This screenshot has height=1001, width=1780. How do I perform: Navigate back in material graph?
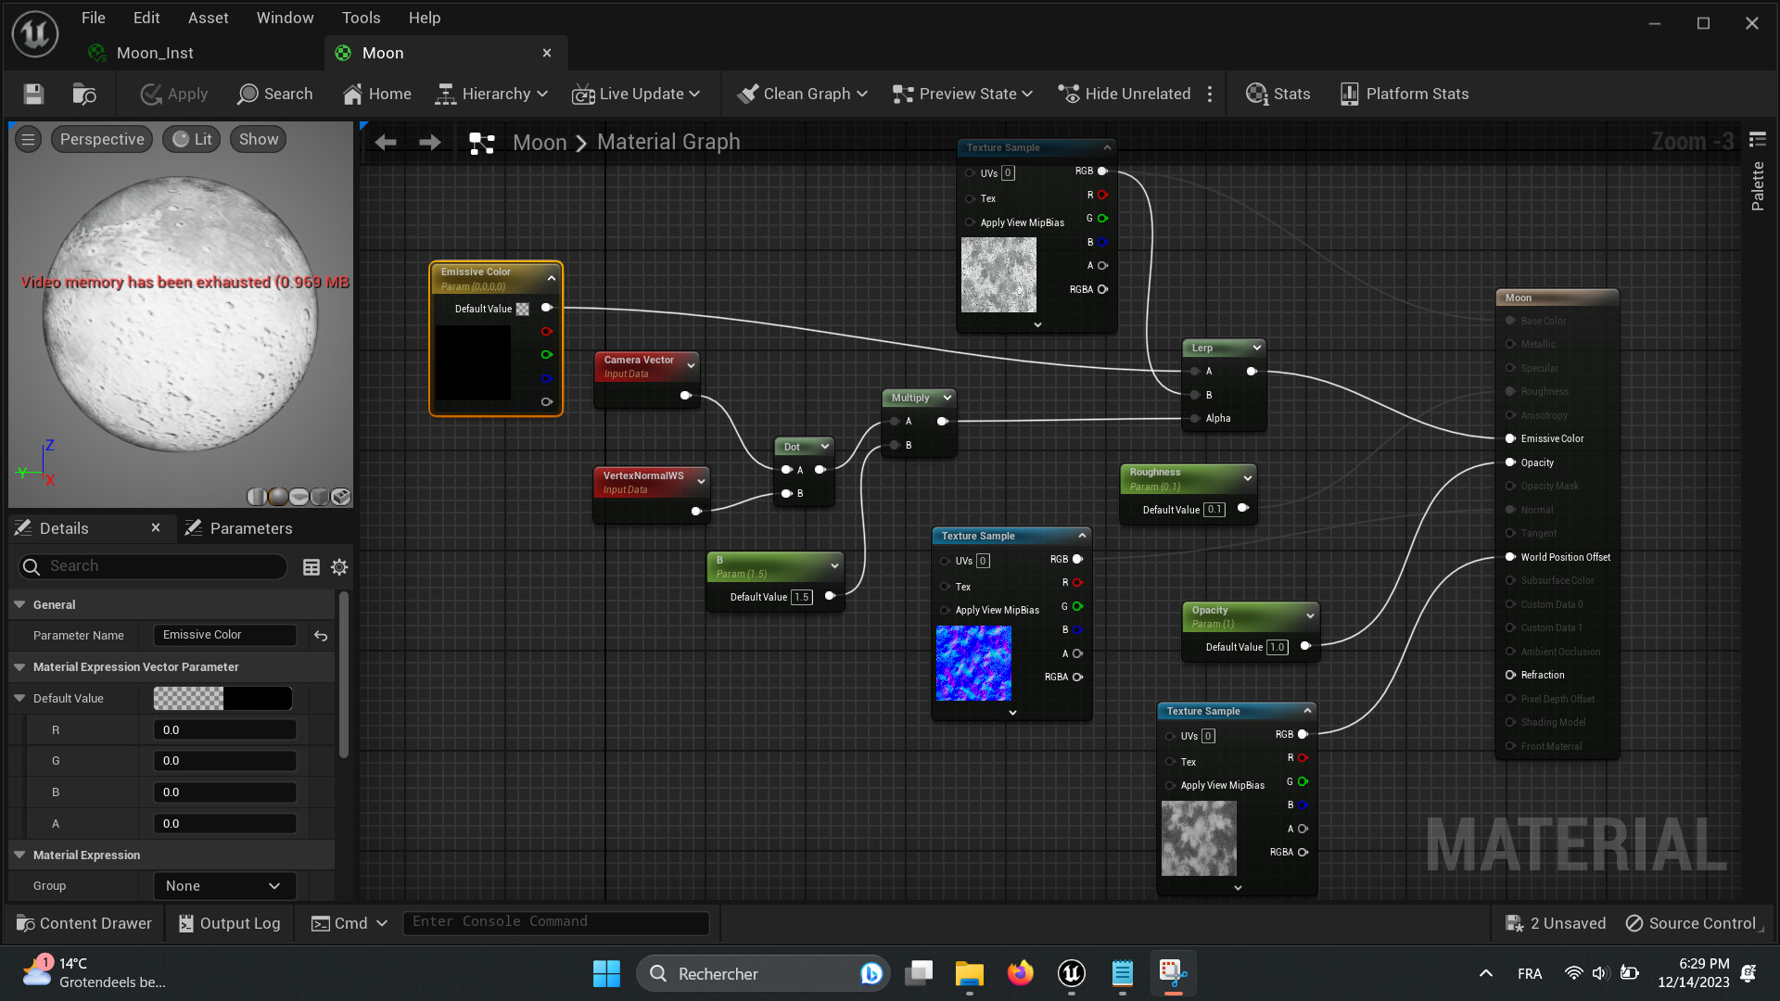[386, 142]
